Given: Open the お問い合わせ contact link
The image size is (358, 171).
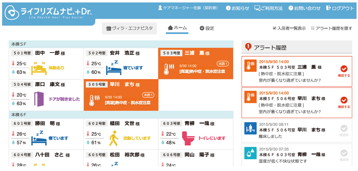Looking at the screenshot, I should click(x=305, y=8).
